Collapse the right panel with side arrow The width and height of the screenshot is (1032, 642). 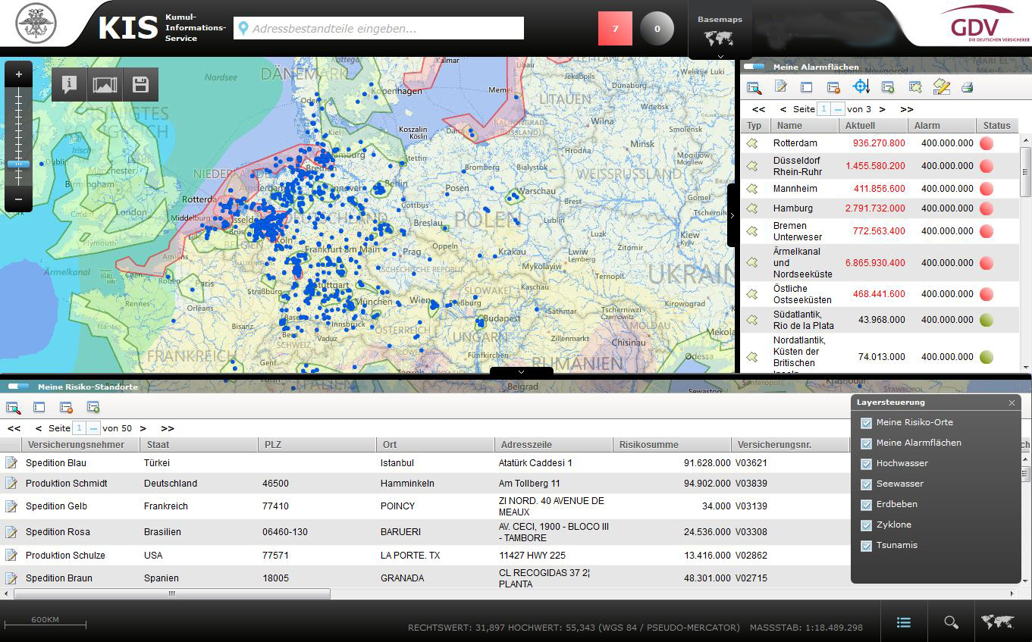732,215
